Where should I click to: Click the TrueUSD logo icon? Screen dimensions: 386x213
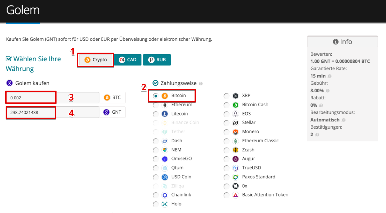[236, 168]
